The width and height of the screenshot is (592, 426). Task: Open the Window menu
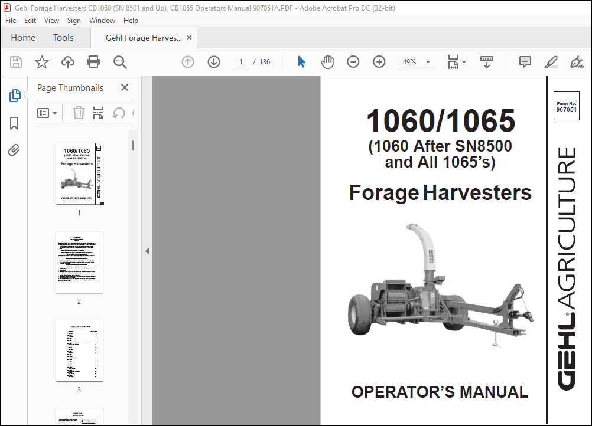coord(102,21)
